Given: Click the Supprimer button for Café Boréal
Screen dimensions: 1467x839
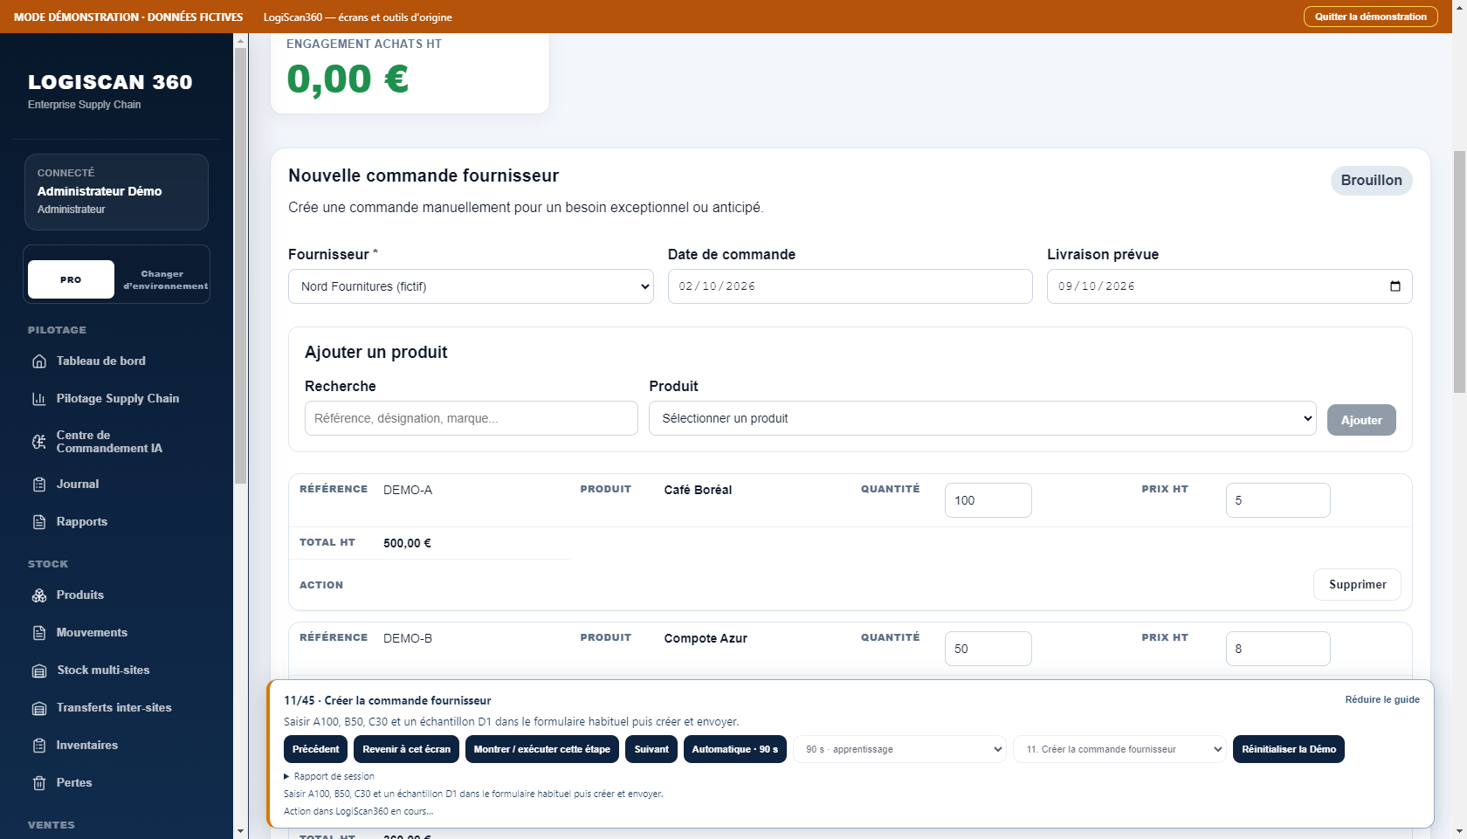Looking at the screenshot, I should click(1357, 585).
